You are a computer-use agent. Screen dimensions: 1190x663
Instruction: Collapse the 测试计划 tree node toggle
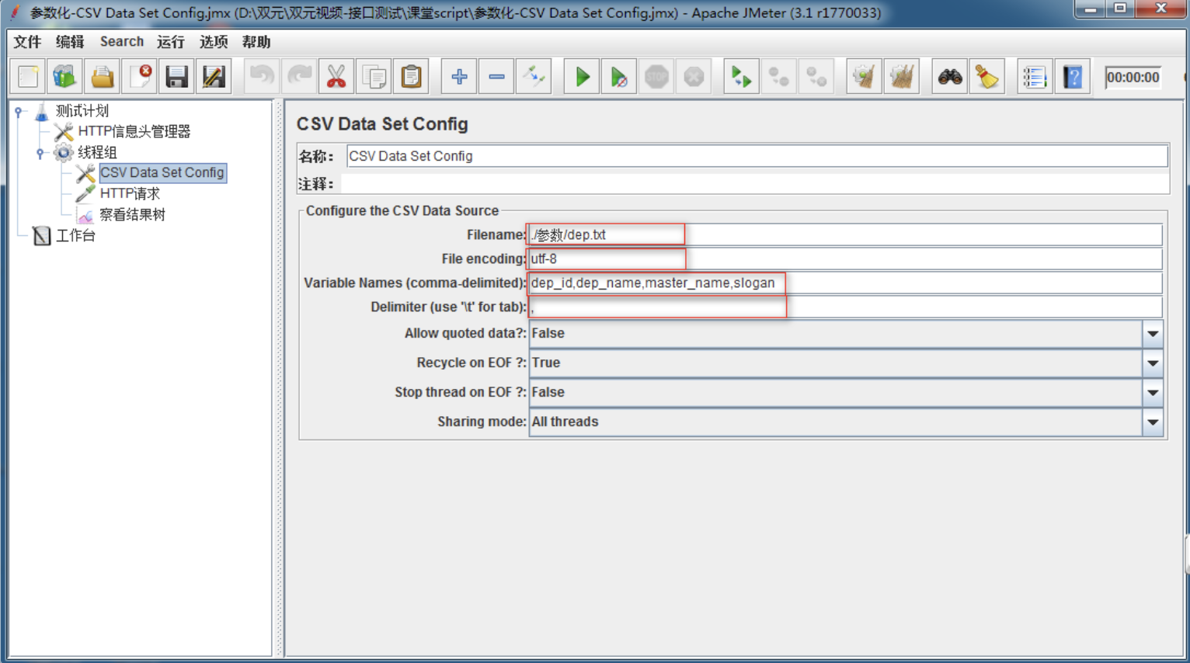19,112
